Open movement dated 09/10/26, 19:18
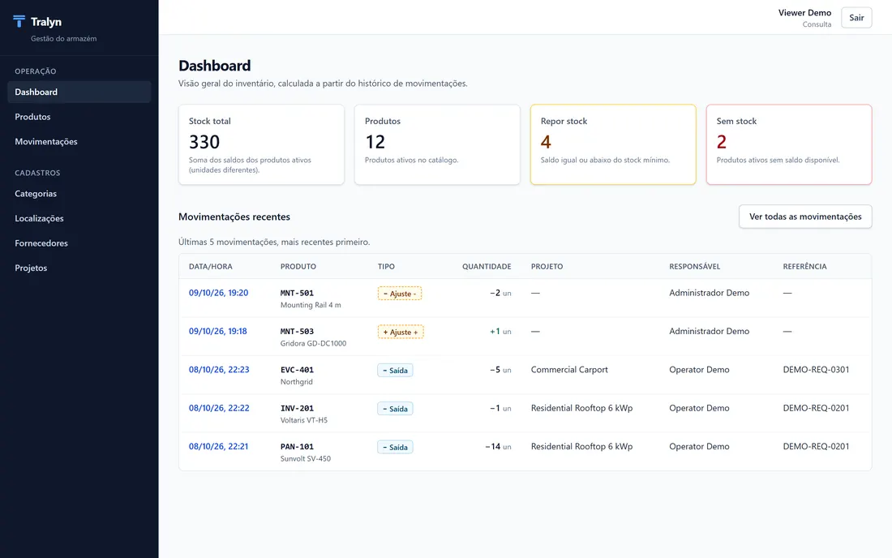This screenshot has height=558, width=892. tap(218, 331)
